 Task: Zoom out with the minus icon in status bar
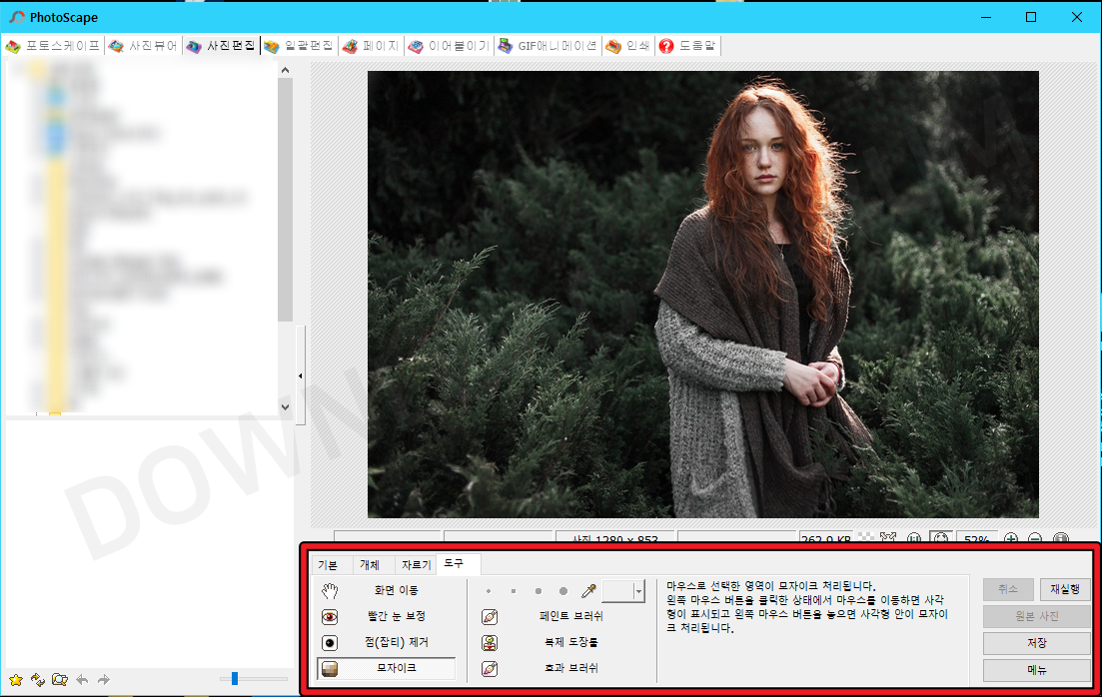pyautogui.click(x=1035, y=539)
